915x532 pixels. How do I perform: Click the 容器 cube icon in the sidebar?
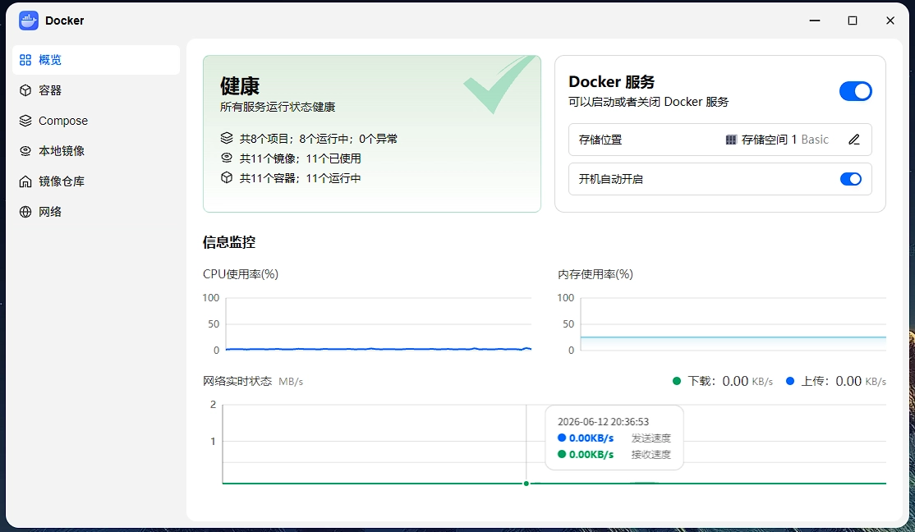coord(25,90)
